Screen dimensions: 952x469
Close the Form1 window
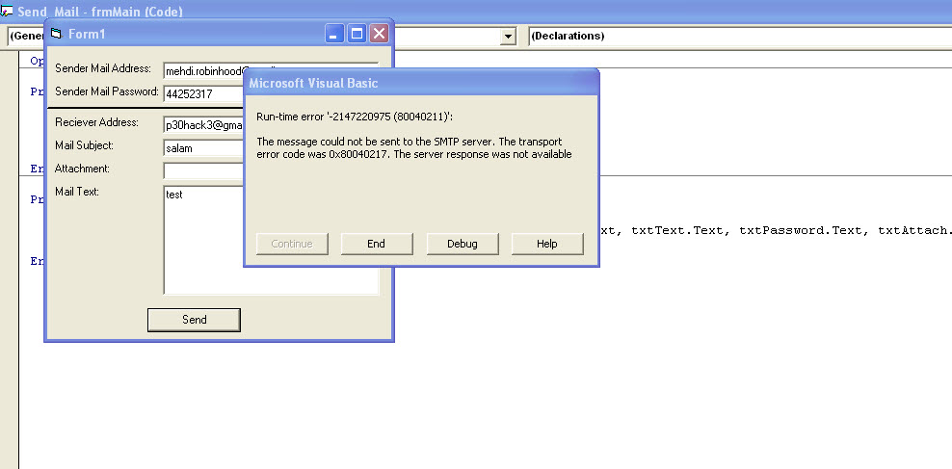[379, 34]
